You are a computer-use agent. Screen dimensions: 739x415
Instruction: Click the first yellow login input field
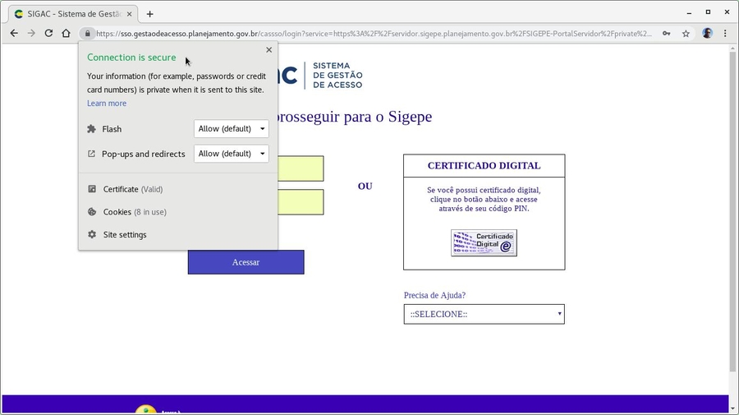(301, 168)
